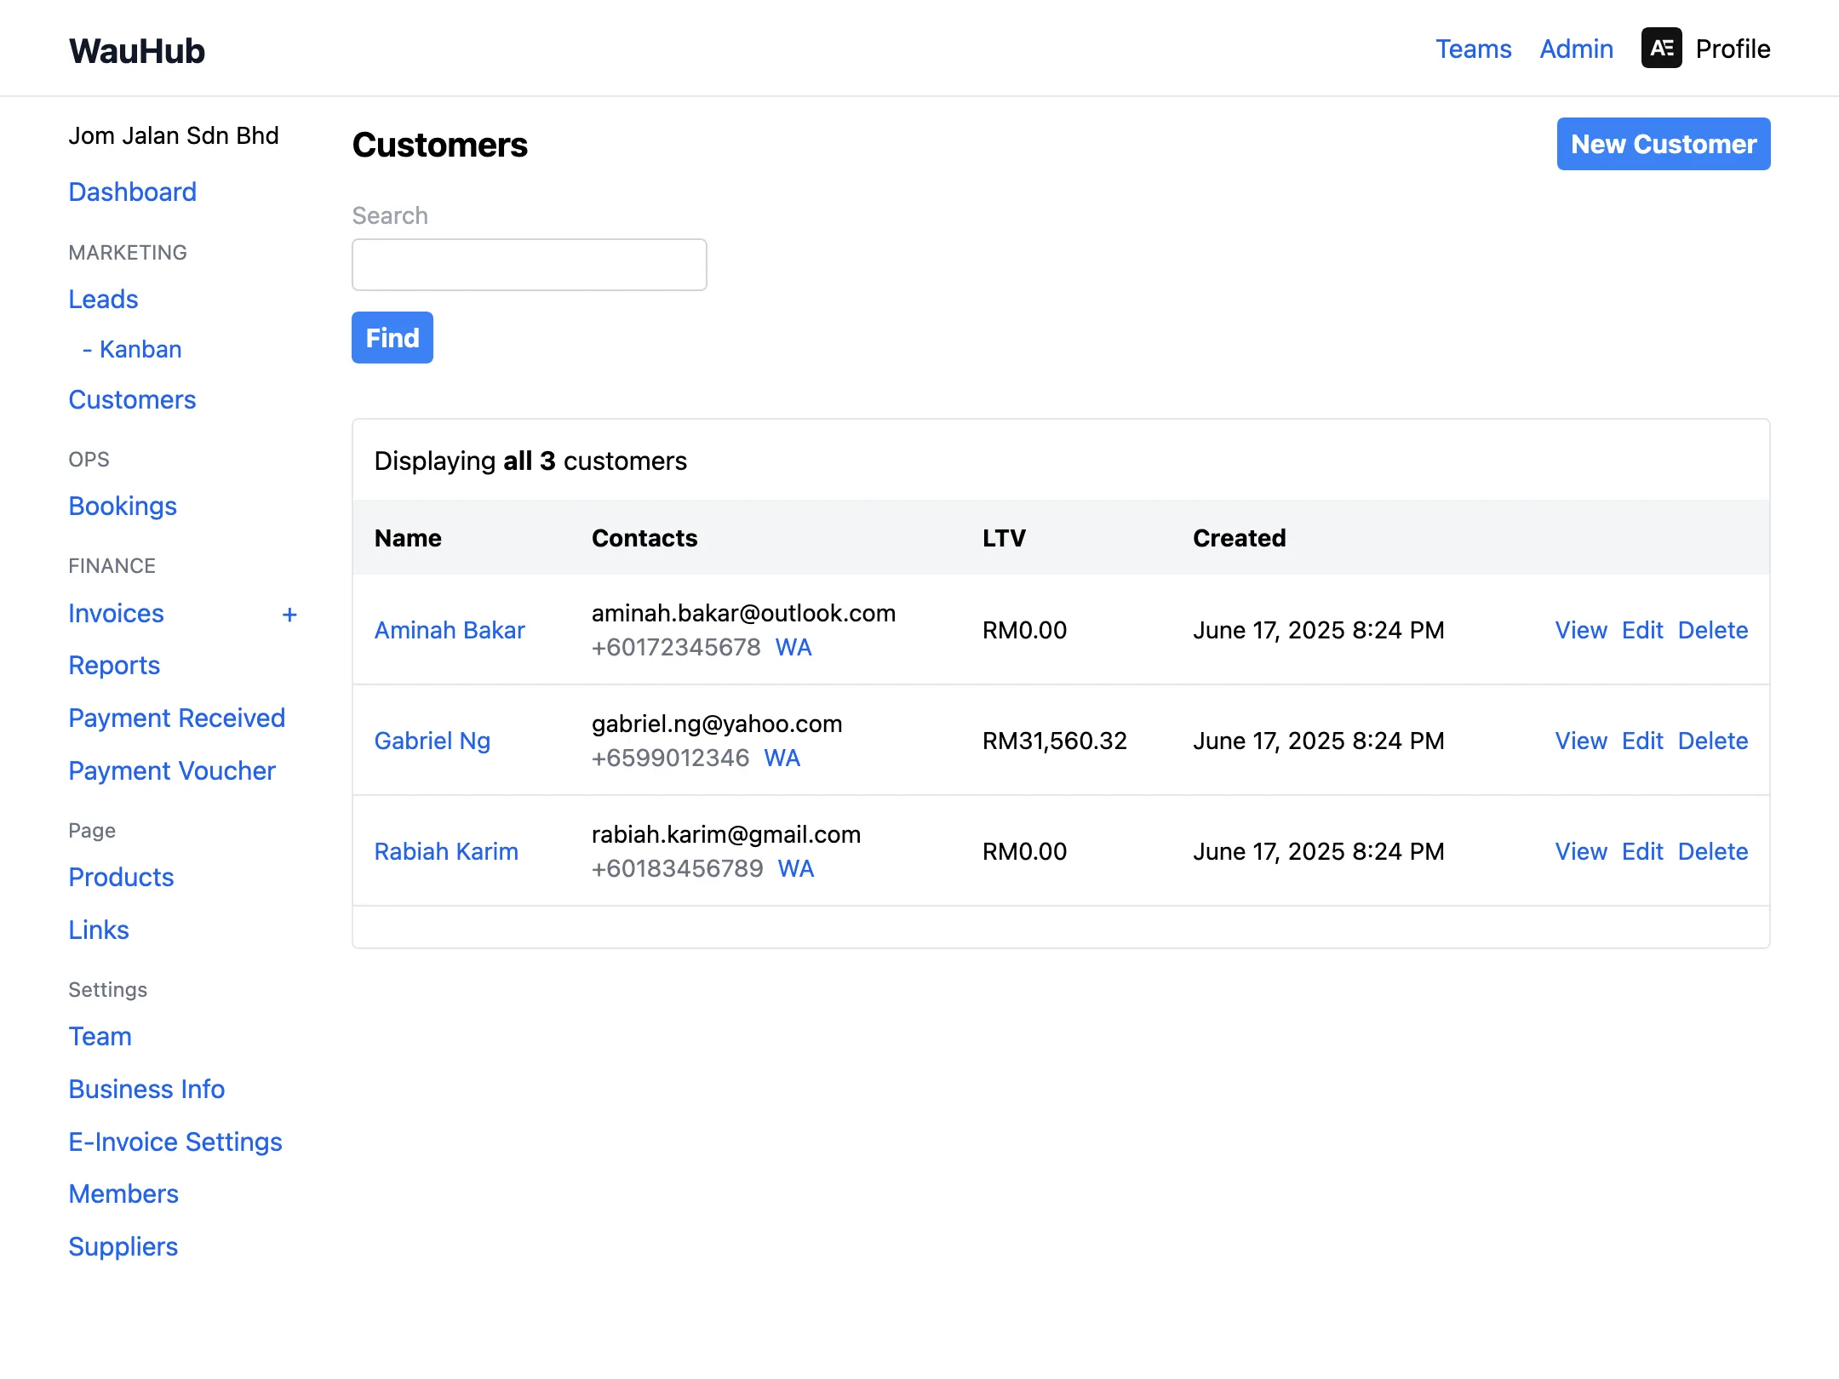
Task: Open Payment Received in sidebar
Action: [x=177, y=718]
